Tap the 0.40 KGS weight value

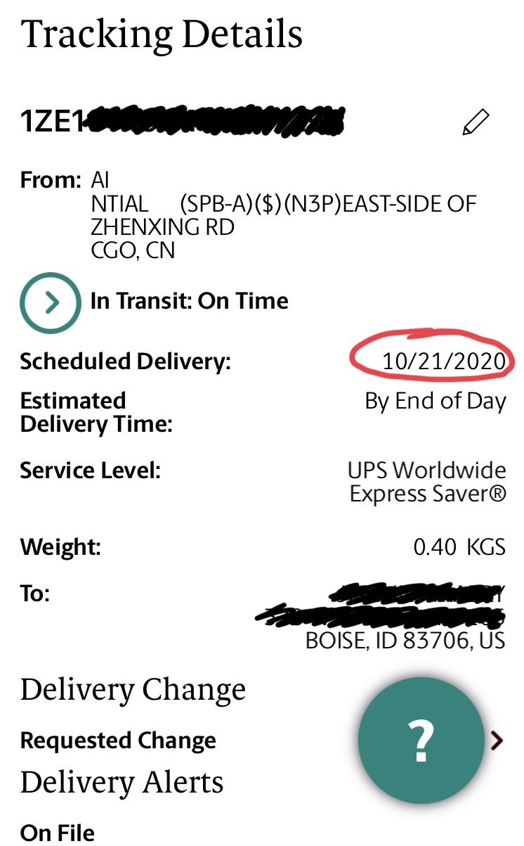459,547
